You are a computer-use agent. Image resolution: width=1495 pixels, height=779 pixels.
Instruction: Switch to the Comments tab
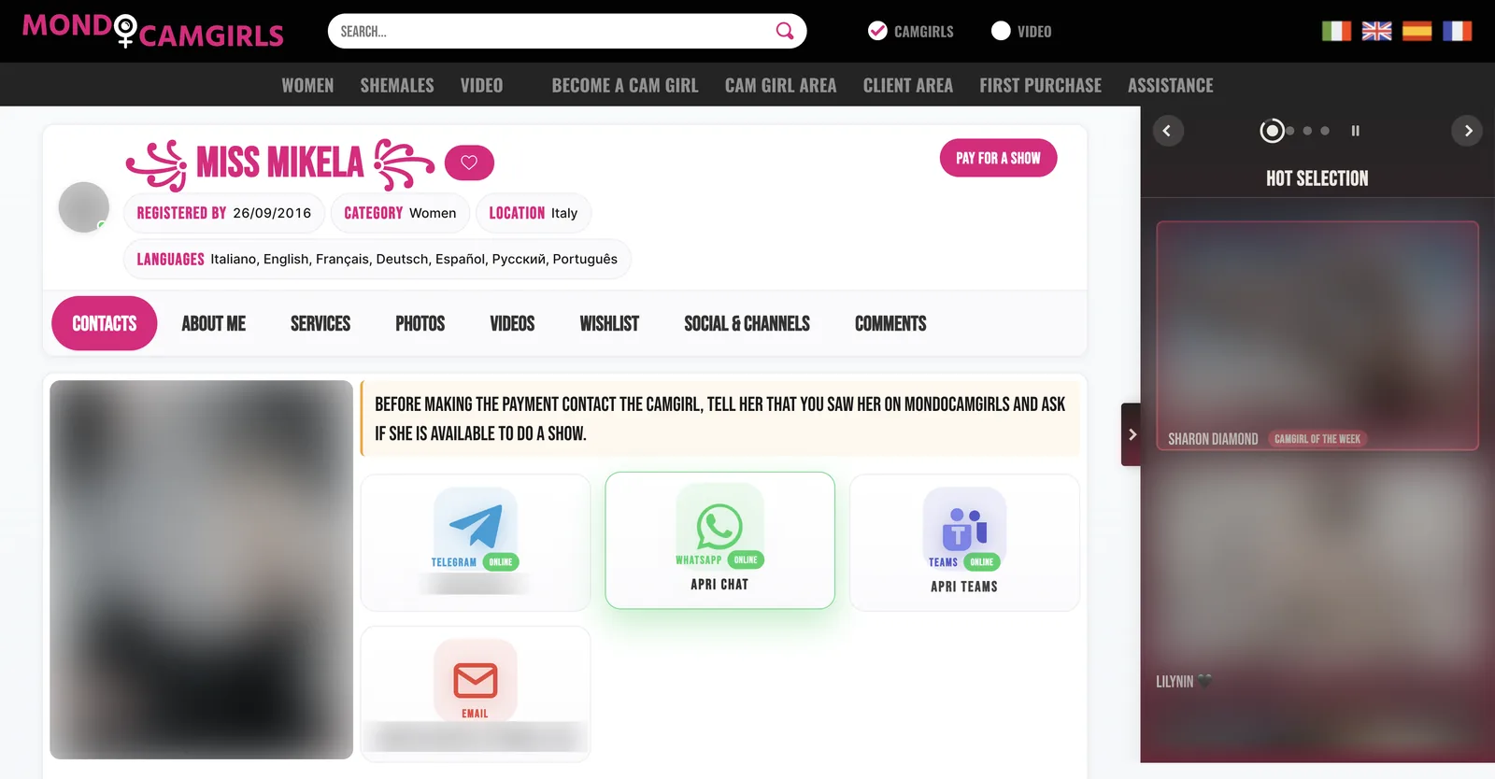890,323
